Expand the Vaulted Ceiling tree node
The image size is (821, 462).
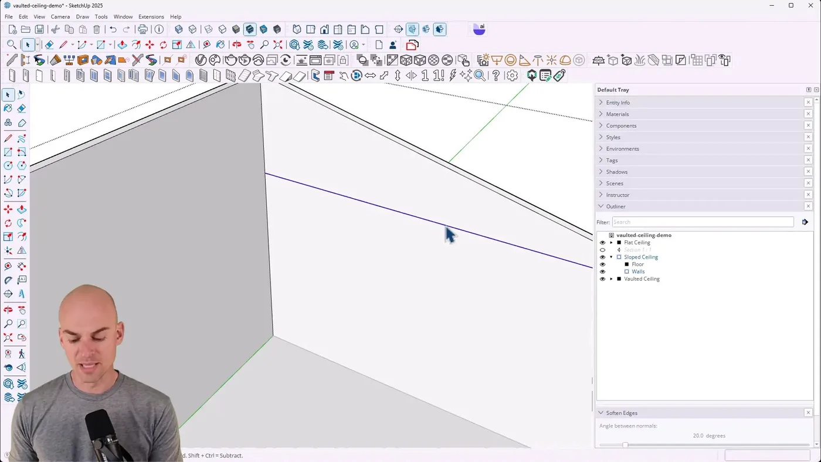(611, 279)
